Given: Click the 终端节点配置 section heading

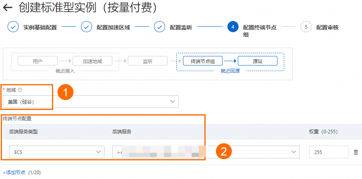Looking at the screenshot, I should [x=17, y=119].
